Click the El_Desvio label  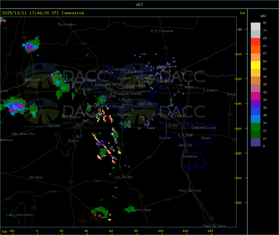tap(73, 117)
